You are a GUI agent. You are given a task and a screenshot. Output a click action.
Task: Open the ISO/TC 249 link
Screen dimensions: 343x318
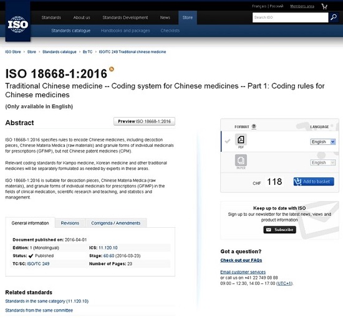(38, 264)
